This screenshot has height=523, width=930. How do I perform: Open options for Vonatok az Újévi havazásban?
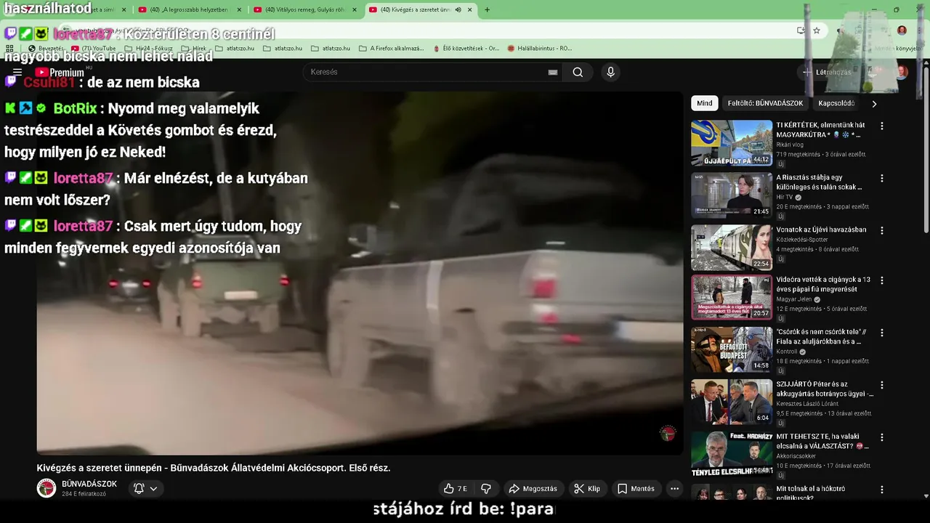882,230
